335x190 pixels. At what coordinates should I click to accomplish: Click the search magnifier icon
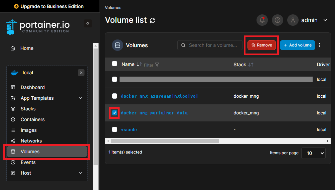pyautogui.click(x=183, y=45)
